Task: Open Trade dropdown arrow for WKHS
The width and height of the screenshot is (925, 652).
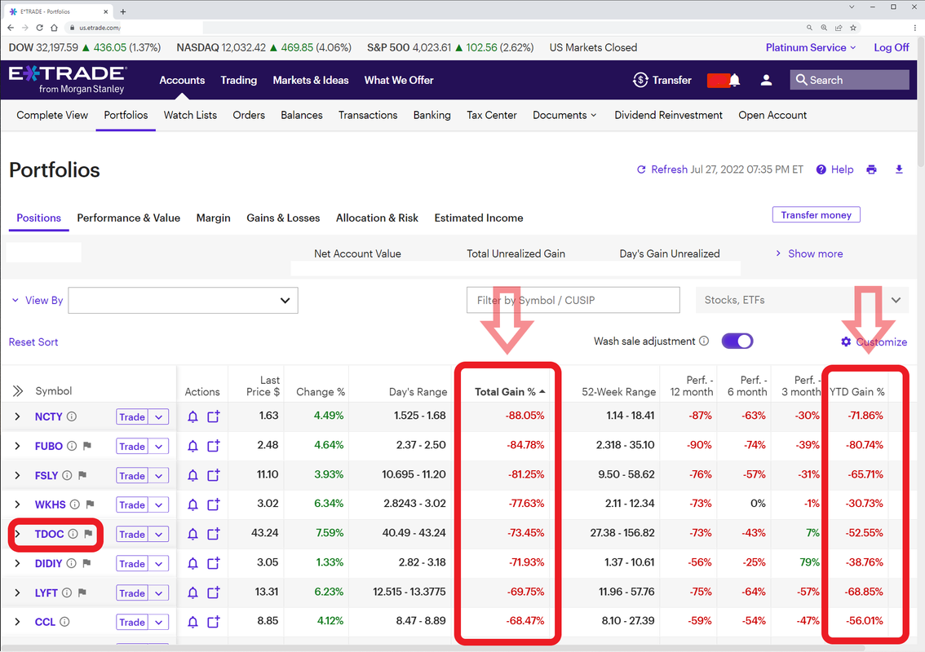Action: [x=159, y=504]
